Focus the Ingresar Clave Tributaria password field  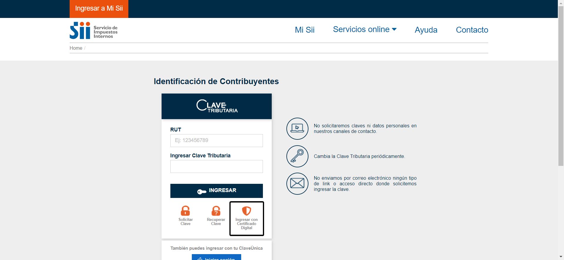(216, 166)
